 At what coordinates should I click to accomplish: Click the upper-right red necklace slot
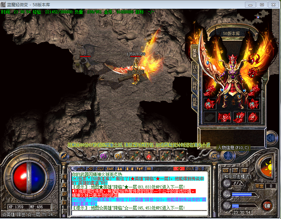click(254, 59)
